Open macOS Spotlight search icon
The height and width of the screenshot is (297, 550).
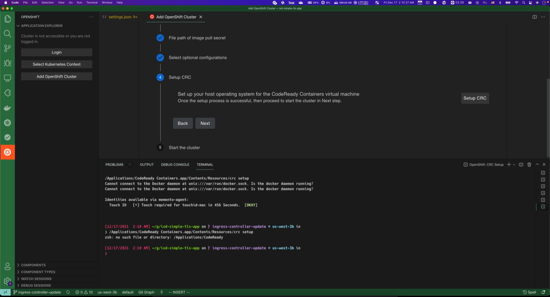524,3
